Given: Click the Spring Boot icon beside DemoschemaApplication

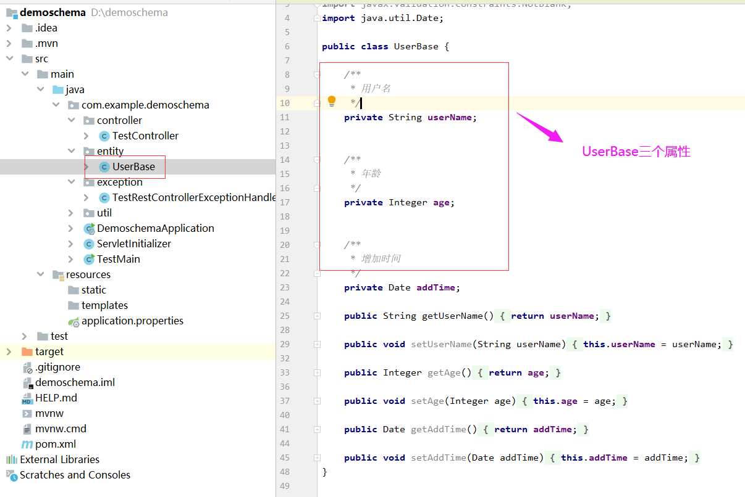Looking at the screenshot, I should coord(89,228).
